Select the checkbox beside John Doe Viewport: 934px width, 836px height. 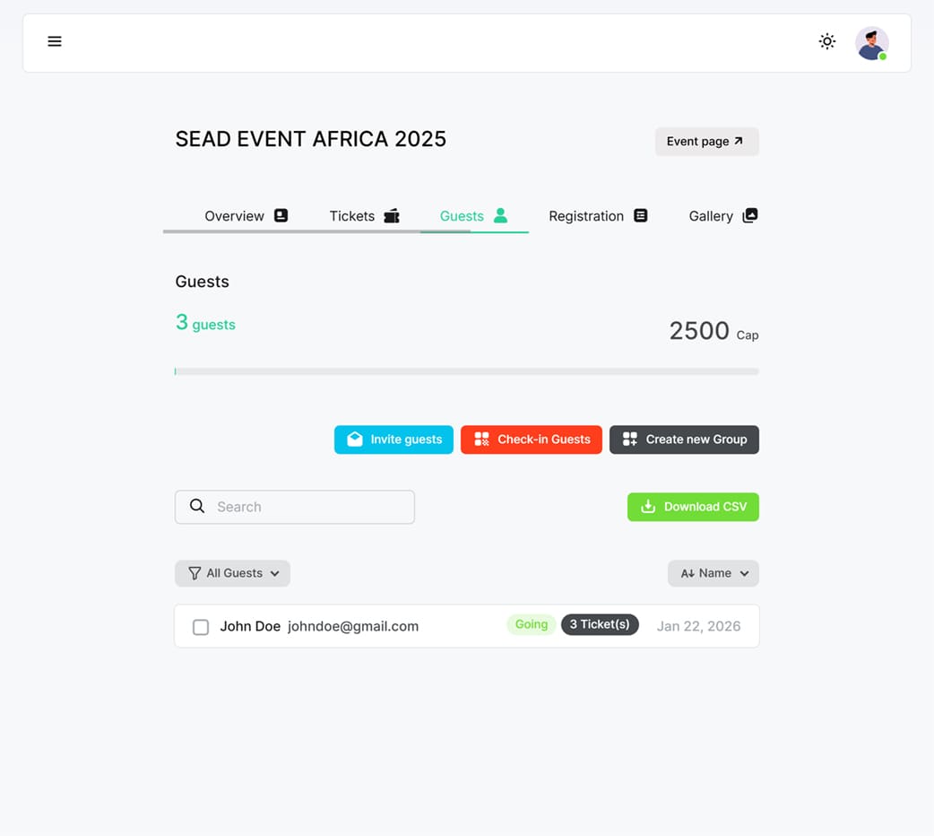coord(201,627)
